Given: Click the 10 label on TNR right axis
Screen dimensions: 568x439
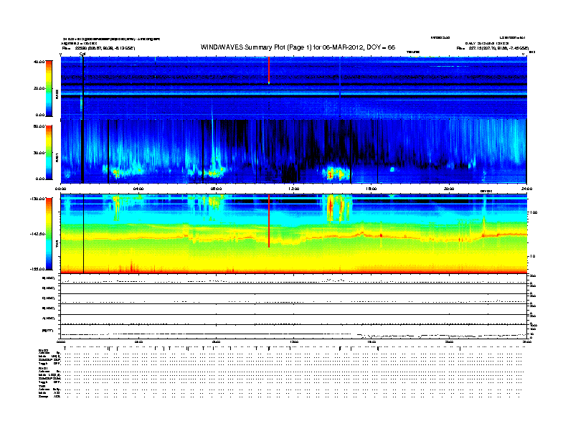Looking at the screenshot, I should point(532,256).
